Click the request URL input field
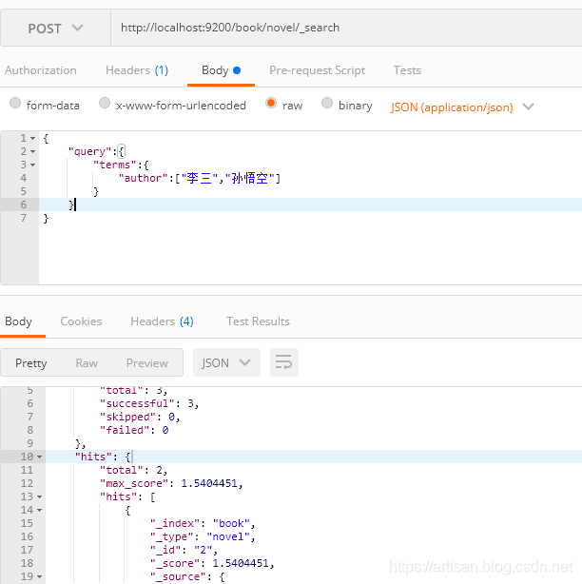The image size is (582, 584). coord(342,28)
